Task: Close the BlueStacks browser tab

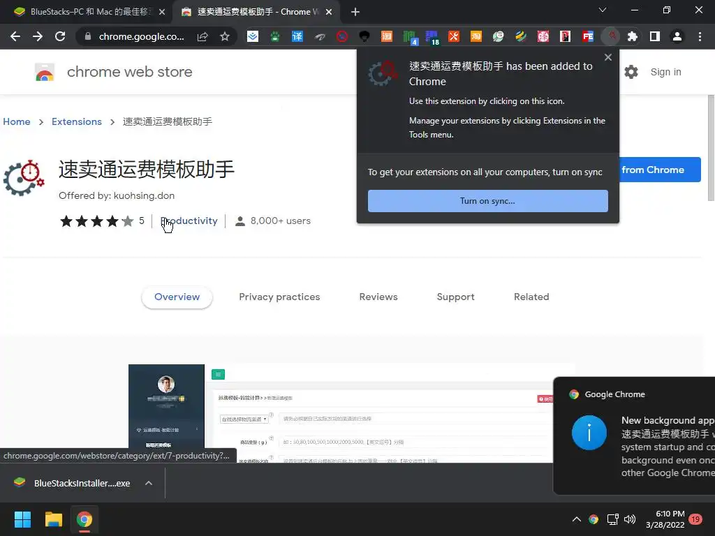Action: (x=162, y=12)
